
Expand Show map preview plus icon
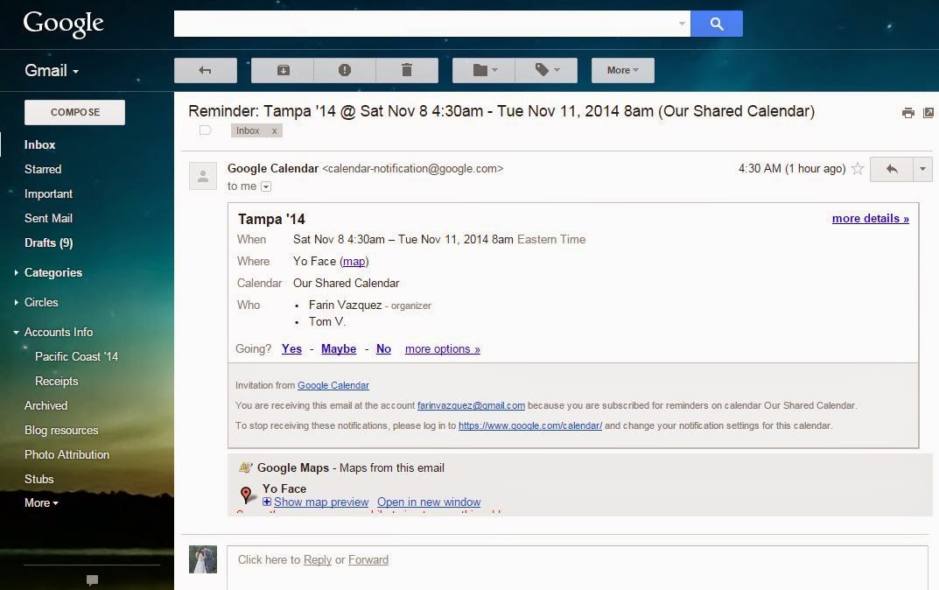click(267, 502)
